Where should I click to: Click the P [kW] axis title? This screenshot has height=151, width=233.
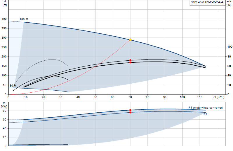click(x=4, y=105)
